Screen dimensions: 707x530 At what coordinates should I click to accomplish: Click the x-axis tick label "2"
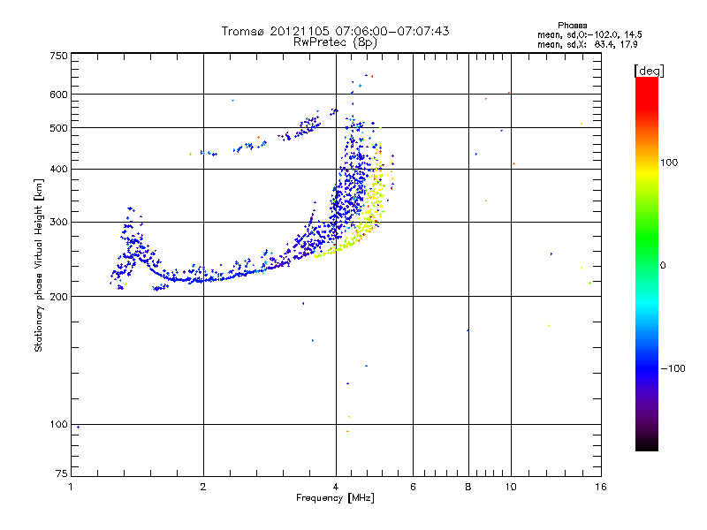tap(203, 487)
